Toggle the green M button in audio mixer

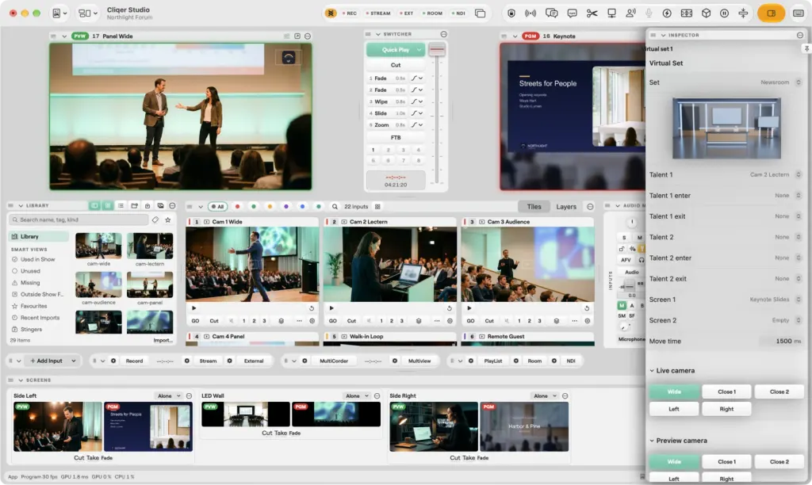[x=622, y=305]
